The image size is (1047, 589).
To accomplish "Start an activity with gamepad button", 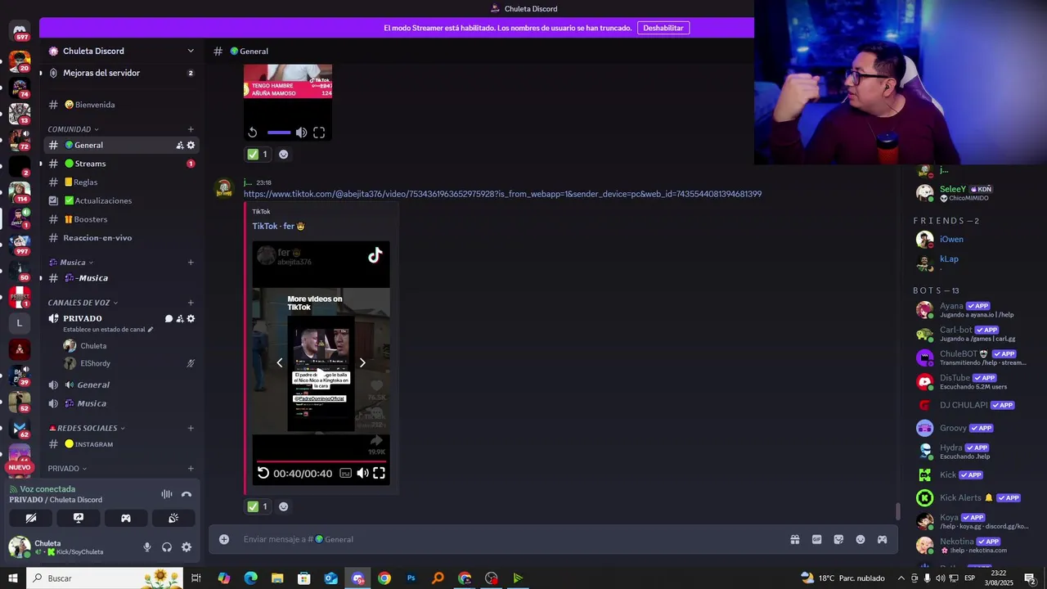I will (x=126, y=518).
